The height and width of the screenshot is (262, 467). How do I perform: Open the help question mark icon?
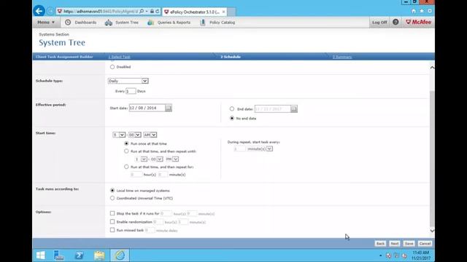pyautogui.click(x=395, y=22)
